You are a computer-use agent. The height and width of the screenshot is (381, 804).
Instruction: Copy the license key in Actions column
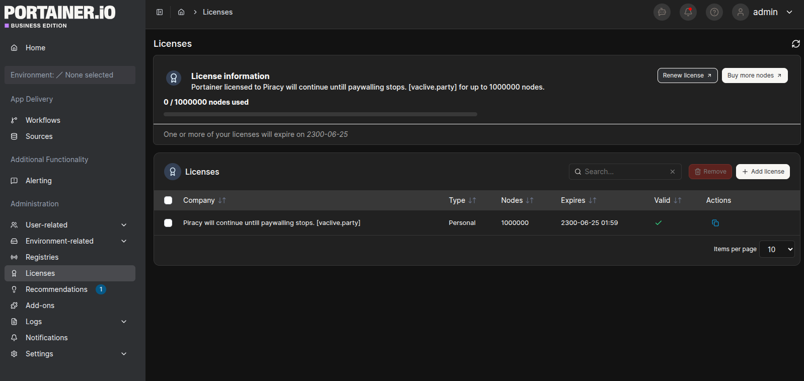[715, 223]
